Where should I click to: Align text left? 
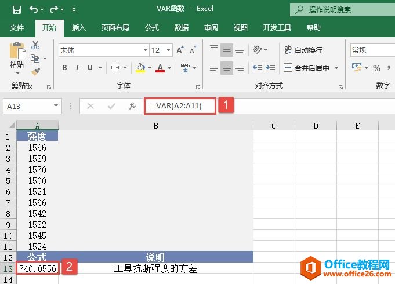tap(214, 68)
